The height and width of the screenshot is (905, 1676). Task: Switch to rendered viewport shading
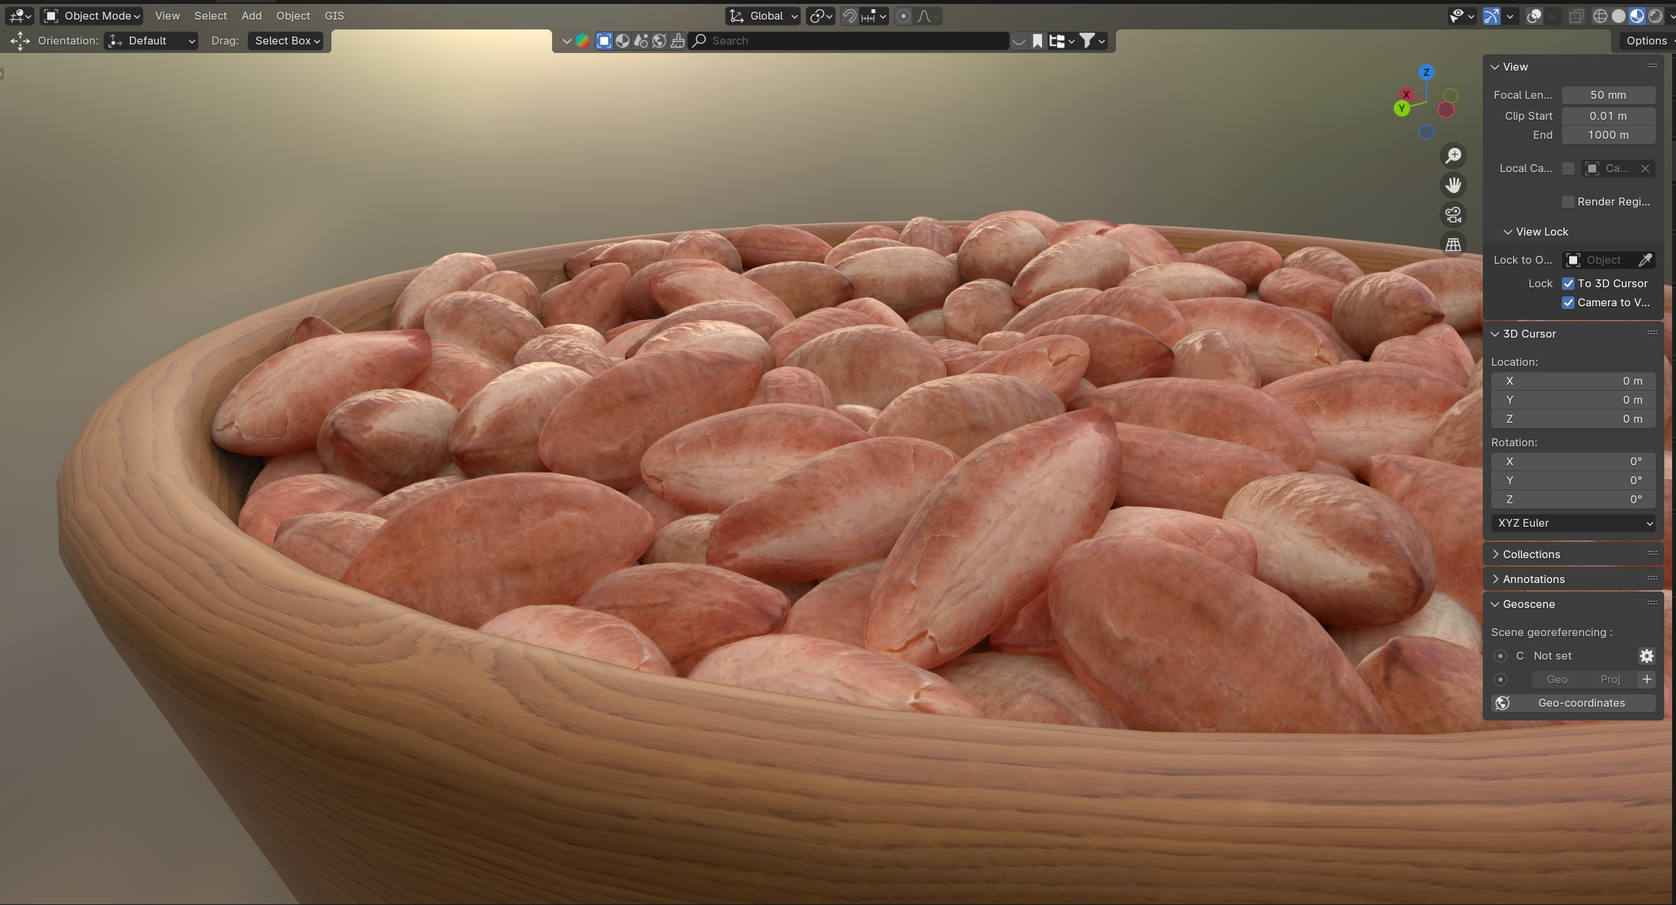[x=1655, y=16]
